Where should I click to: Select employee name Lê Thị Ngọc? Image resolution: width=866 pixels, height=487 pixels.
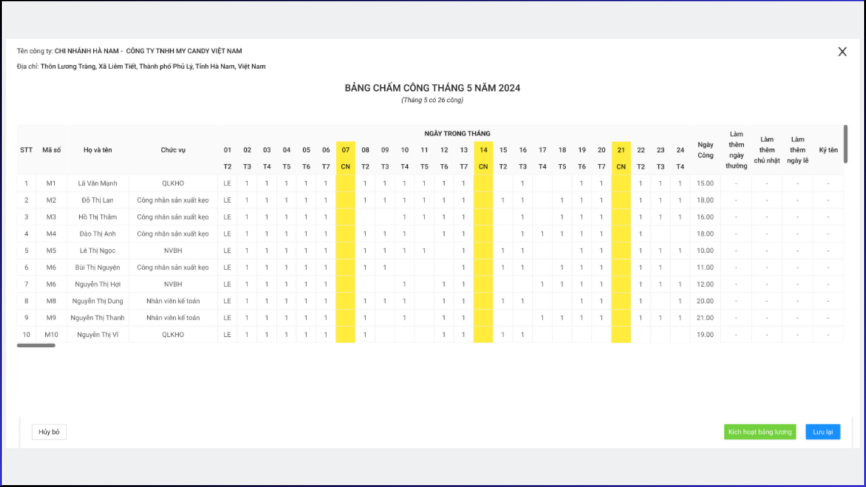pyautogui.click(x=98, y=251)
